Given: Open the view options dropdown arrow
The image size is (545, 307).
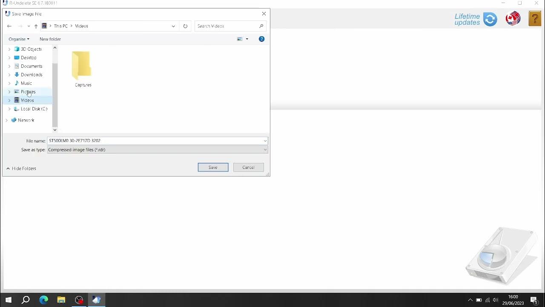Looking at the screenshot, I should (247, 39).
